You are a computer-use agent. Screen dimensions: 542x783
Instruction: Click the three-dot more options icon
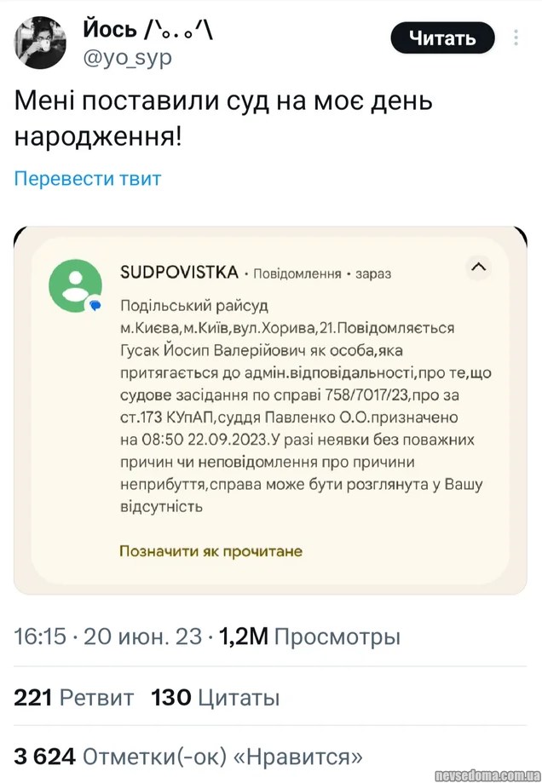pyautogui.click(x=516, y=38)
